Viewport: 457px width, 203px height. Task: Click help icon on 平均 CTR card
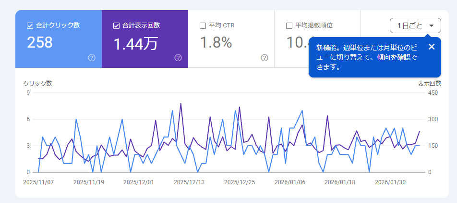click(x=265, y=58)
